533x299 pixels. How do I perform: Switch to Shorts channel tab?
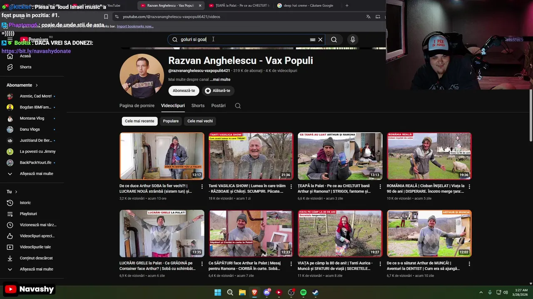tap(198, 105)
